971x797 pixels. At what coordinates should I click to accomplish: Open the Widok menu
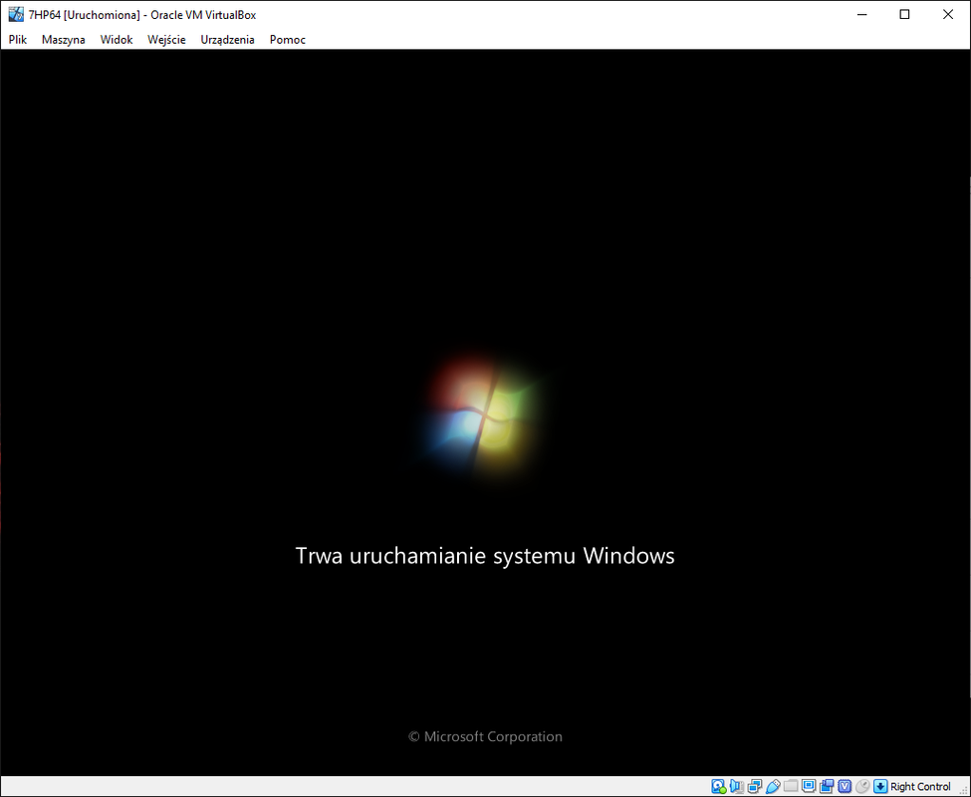point(117,40)
